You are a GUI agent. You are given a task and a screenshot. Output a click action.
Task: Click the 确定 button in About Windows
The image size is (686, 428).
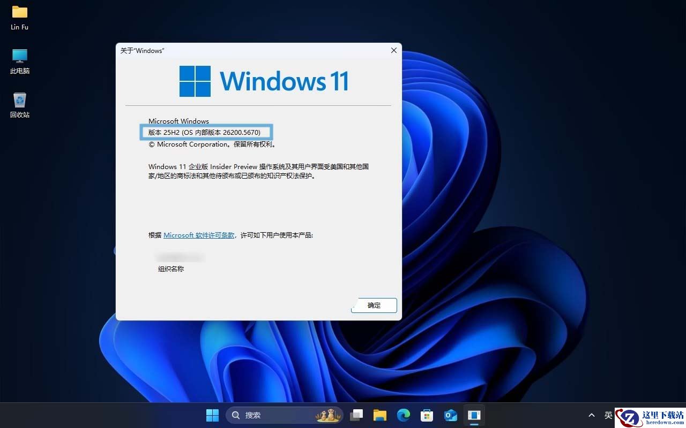[374, 305]
